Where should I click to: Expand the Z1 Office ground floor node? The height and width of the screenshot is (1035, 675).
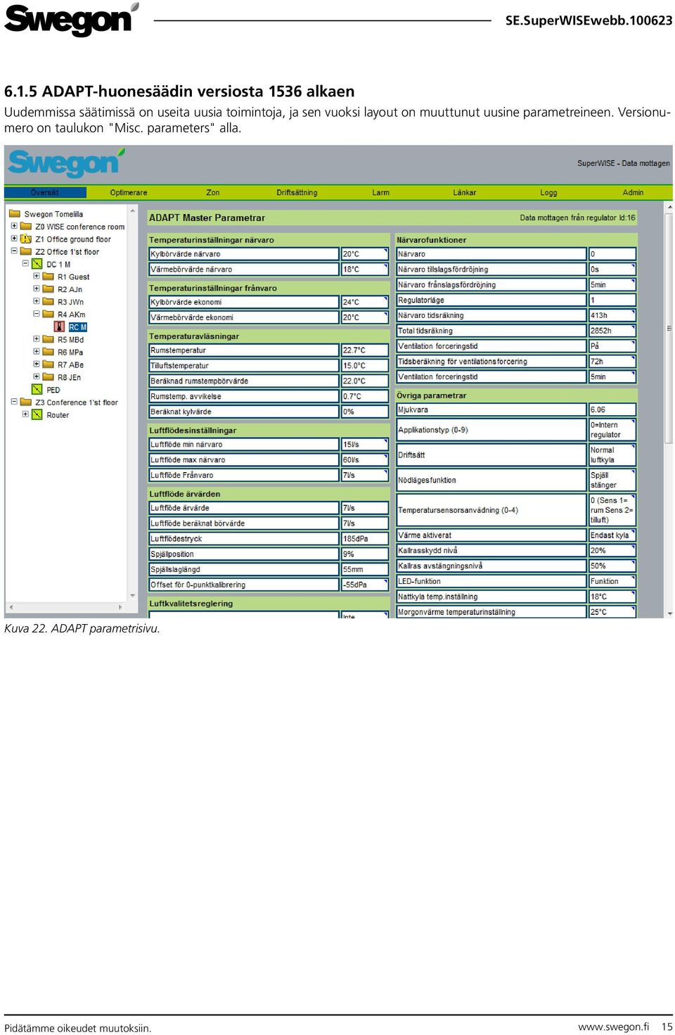pyautogui.click(x=14, y=239)
